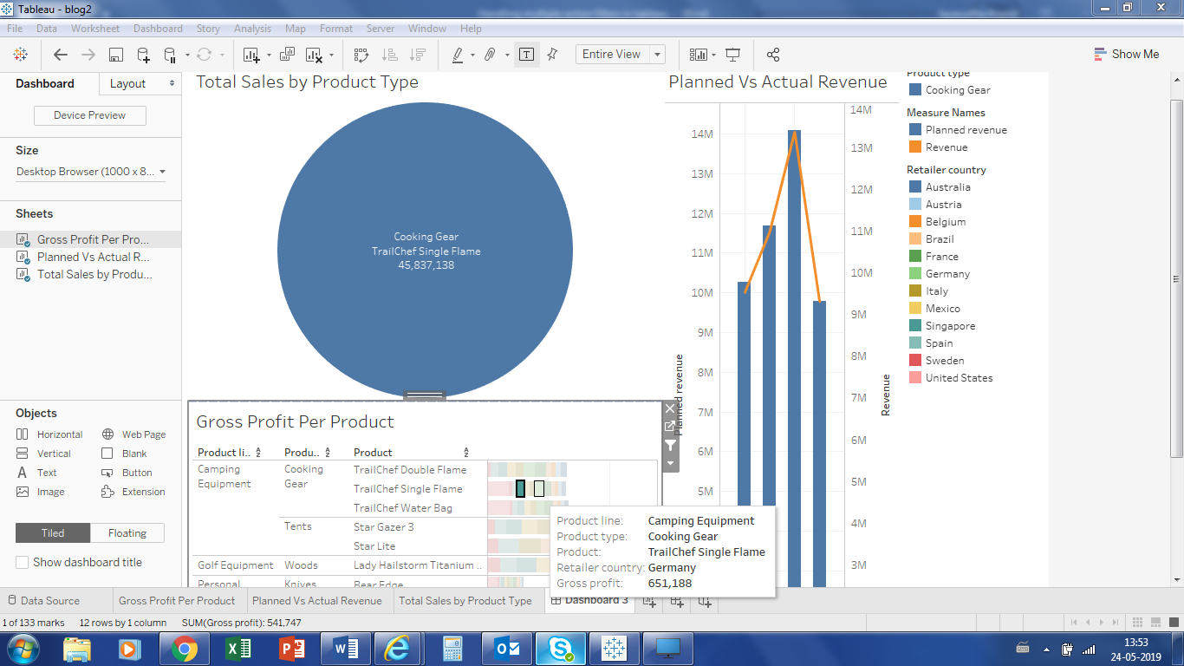Switch to Floating layout mode

pyautogui.click(x=127, y=532)
